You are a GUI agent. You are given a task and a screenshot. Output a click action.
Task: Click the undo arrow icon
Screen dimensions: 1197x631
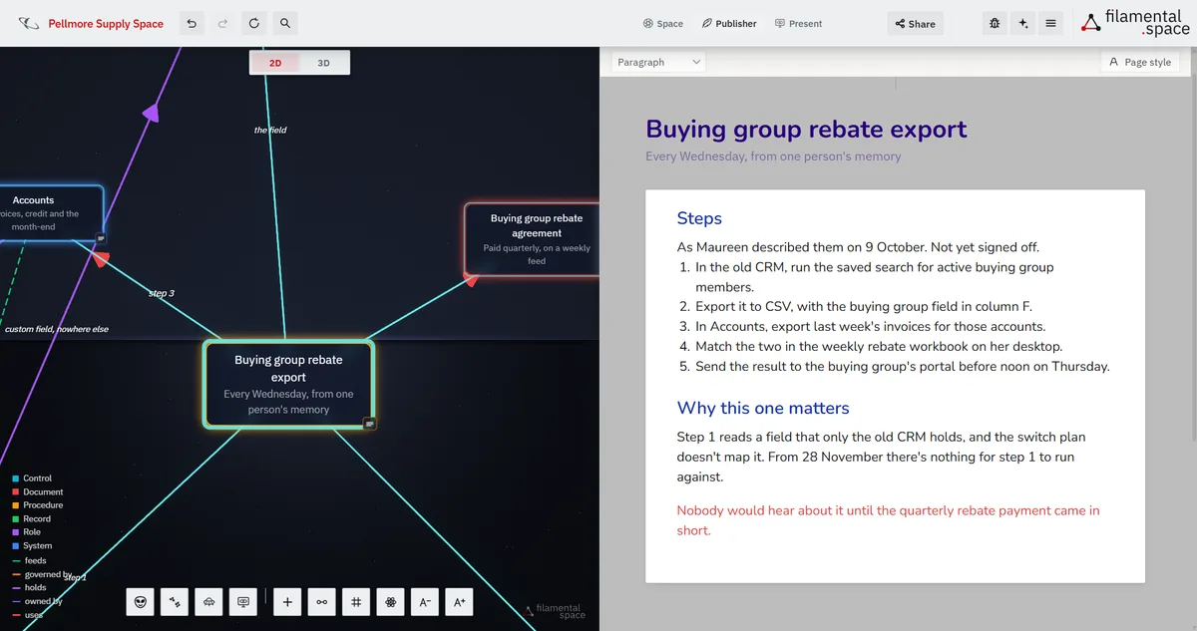pyautogui.click(x=192, y=23)
